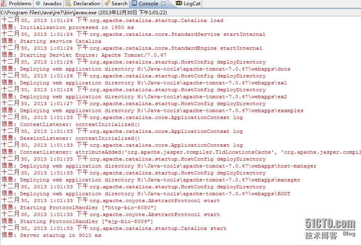
Task: Click the 'ContextListener: attributeAdded' line
Action: [x=181, y=152]
